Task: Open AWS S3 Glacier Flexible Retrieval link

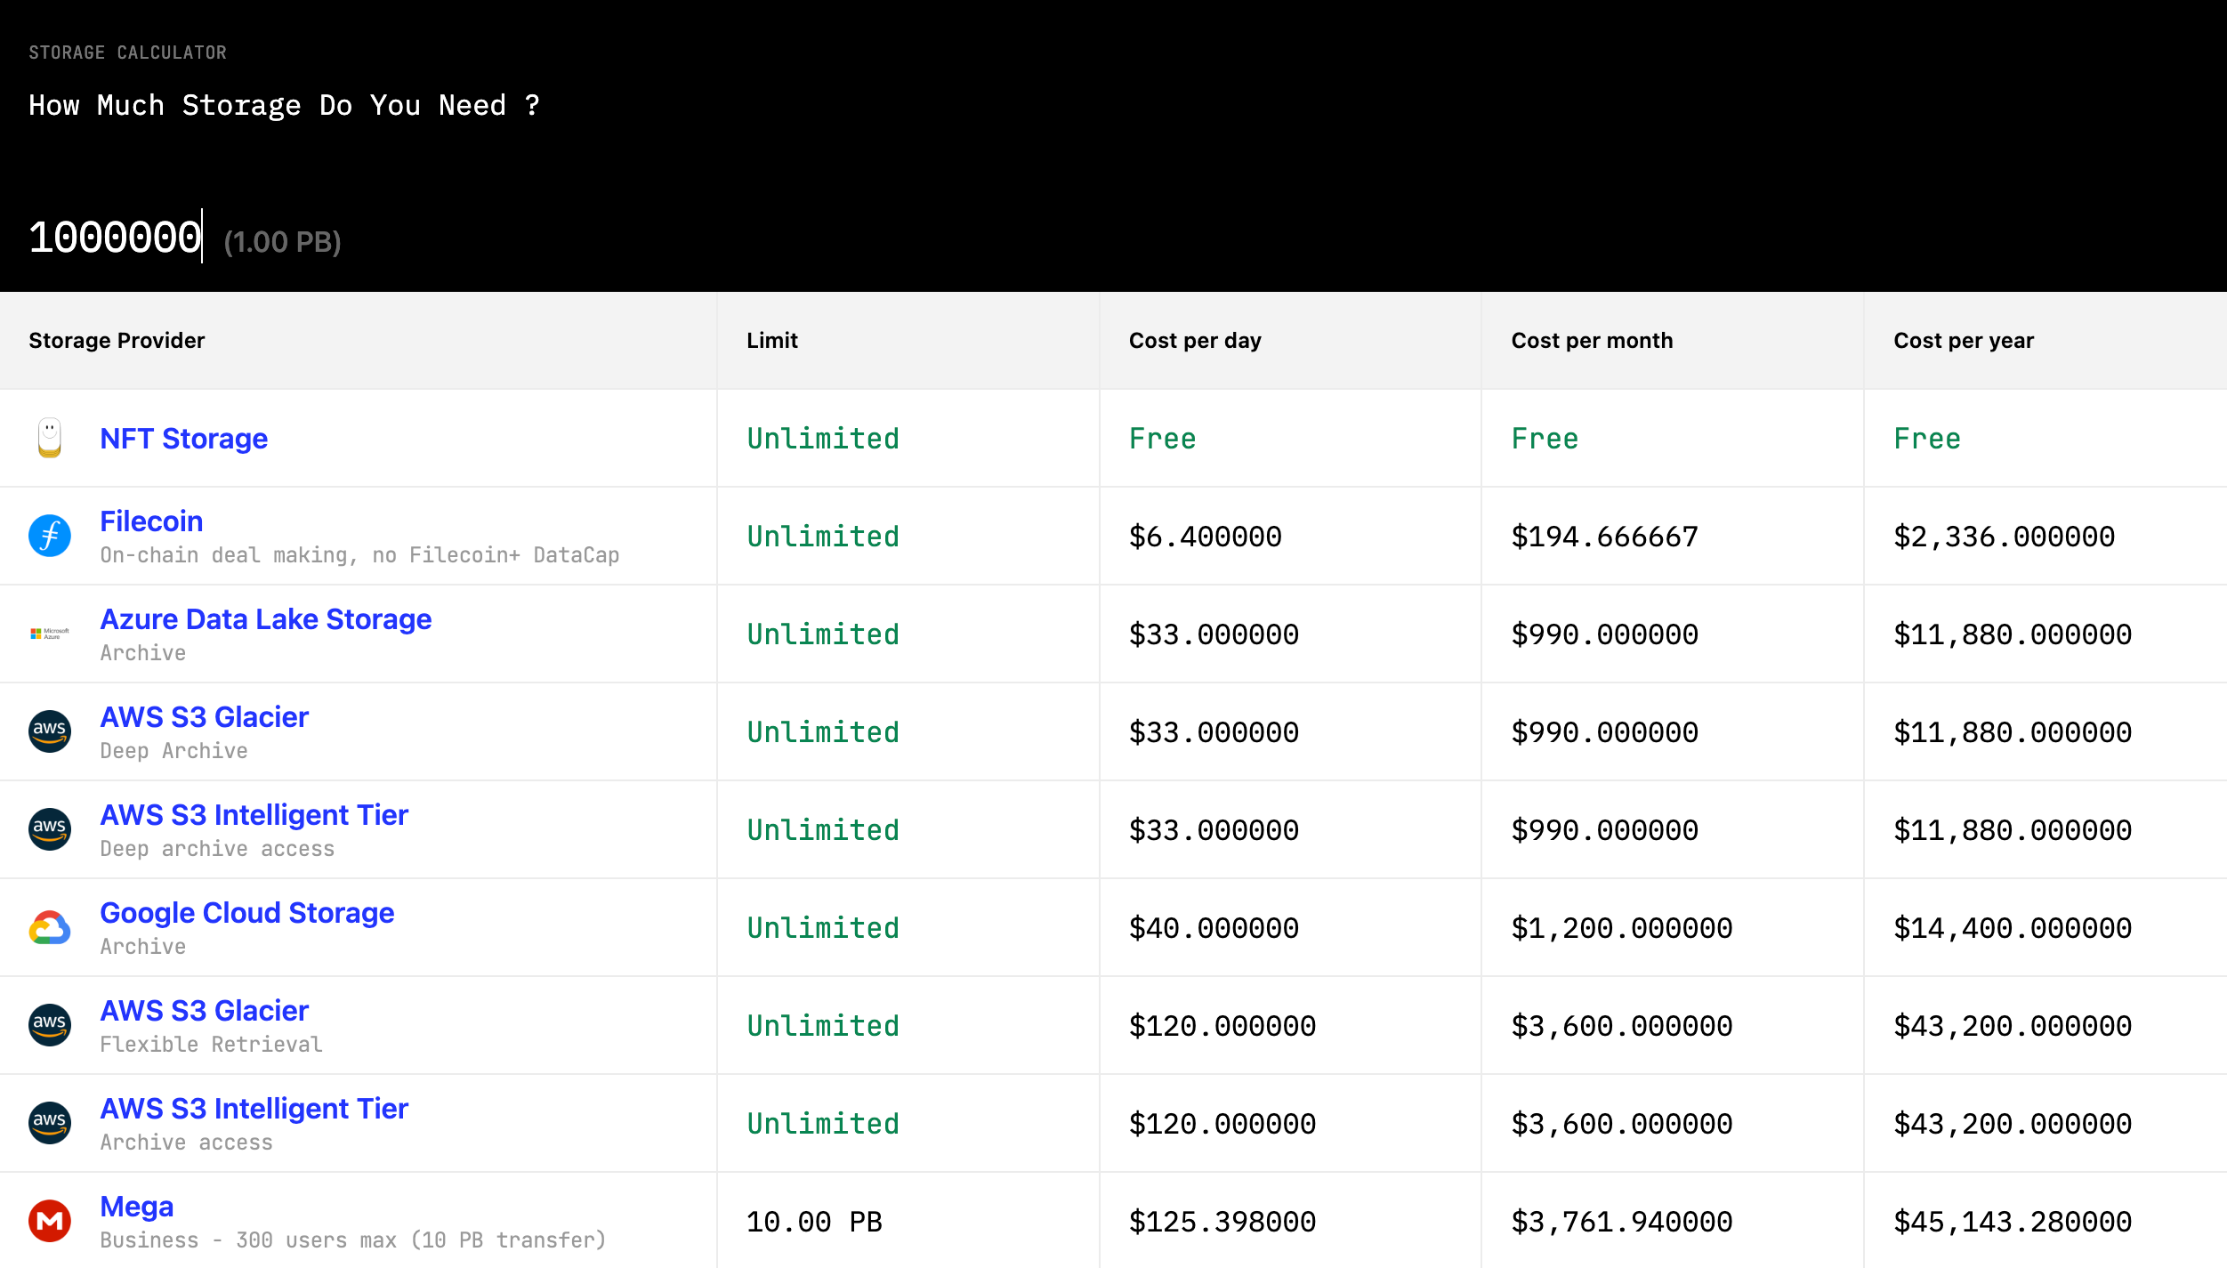Action: [x=204, y=1010]
